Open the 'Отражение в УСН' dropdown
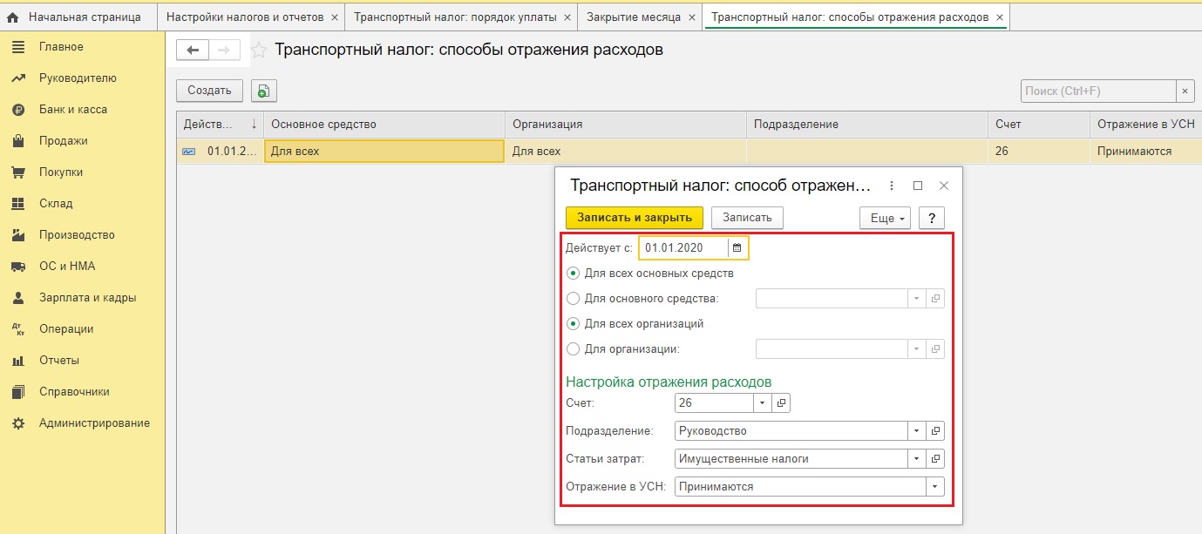 [x=935, y=487]
